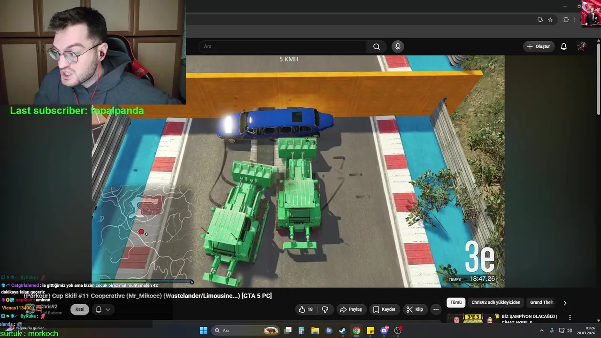The height and width of the screenshot is (338, 601).
Task: Click the YouTube search magnifier icon
Action: (x=377, y=46)
